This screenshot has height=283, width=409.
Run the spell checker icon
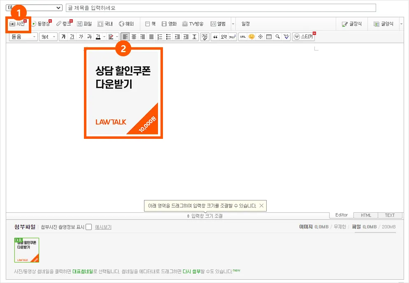click(286, 37)
